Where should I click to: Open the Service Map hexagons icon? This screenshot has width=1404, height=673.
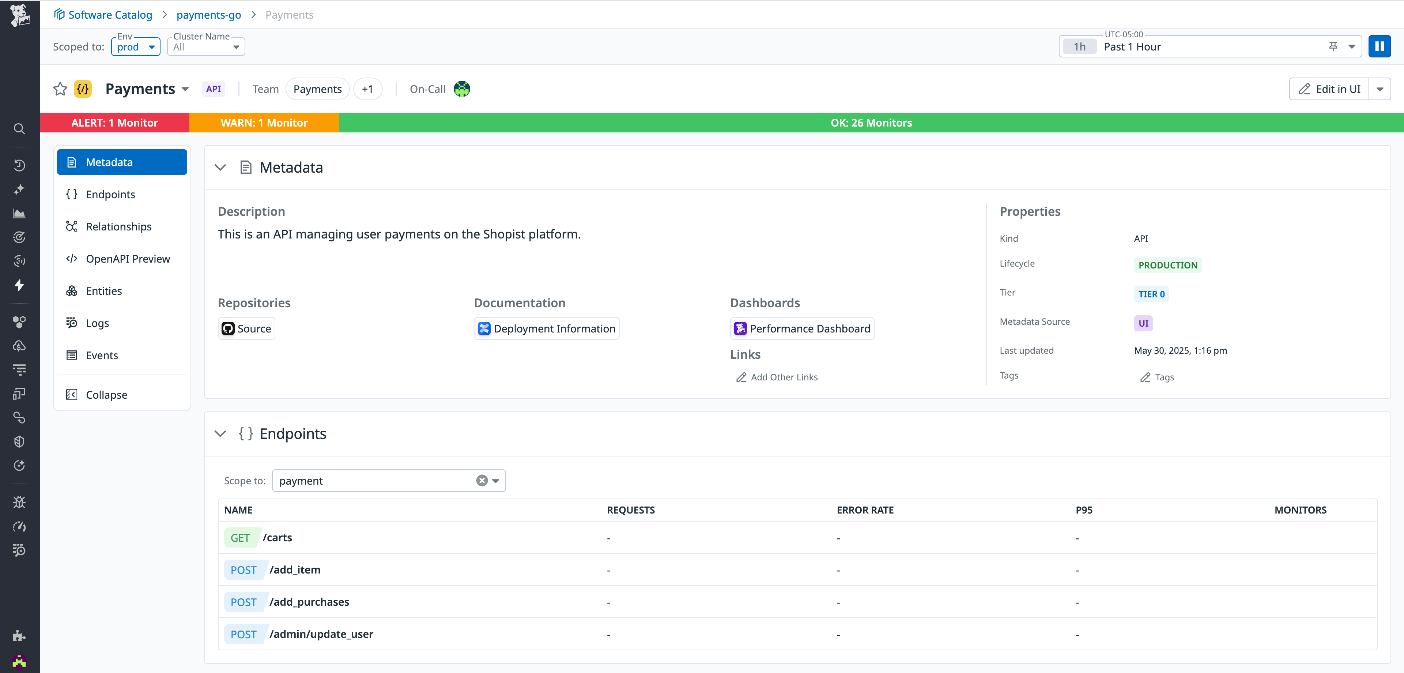click(19, 322)
